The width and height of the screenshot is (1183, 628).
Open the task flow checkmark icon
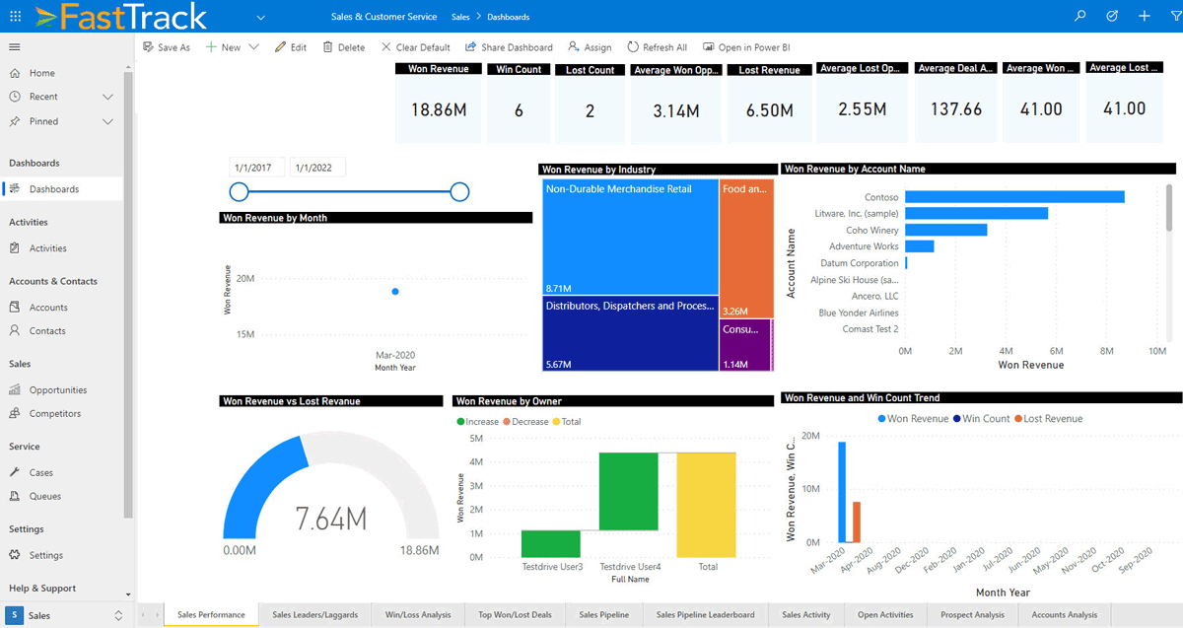pyautogui.click(x=1112, y=17)
